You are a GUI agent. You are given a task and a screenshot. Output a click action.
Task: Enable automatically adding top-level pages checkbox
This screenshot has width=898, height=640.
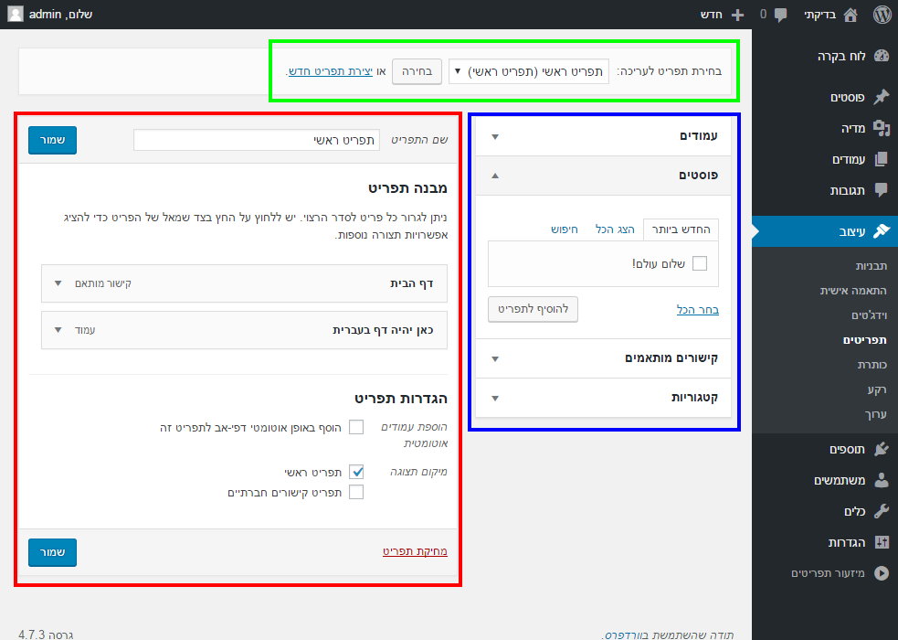point(356,427)
